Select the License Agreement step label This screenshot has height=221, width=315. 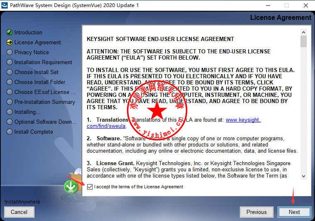point(38,43)
